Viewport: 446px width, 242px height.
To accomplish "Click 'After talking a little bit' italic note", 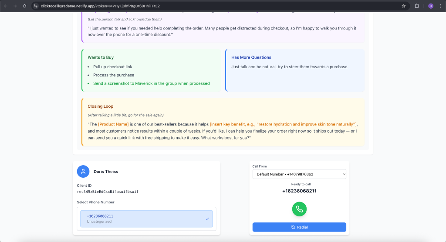I will tap(125, 115).
